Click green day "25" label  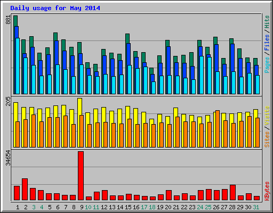click(208, 207)
